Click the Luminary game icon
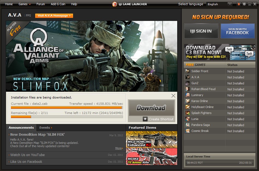Screen dimensions: 259x171 pos(188,95)
